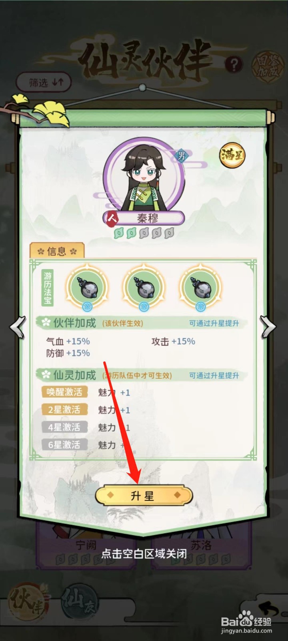
Task: Open the 图鉴加成 round badge
Action: [266, 65]
